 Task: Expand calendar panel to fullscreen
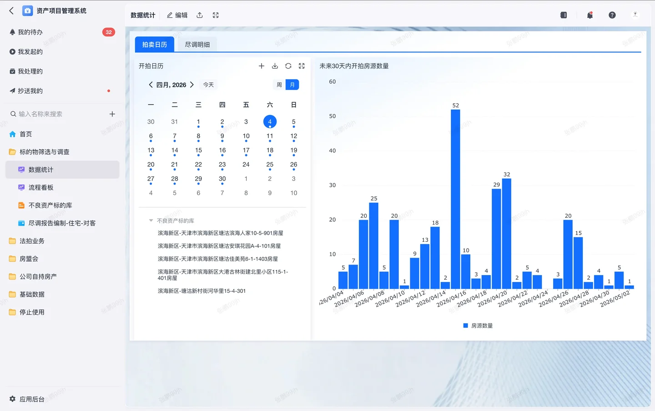coord(302,66)
